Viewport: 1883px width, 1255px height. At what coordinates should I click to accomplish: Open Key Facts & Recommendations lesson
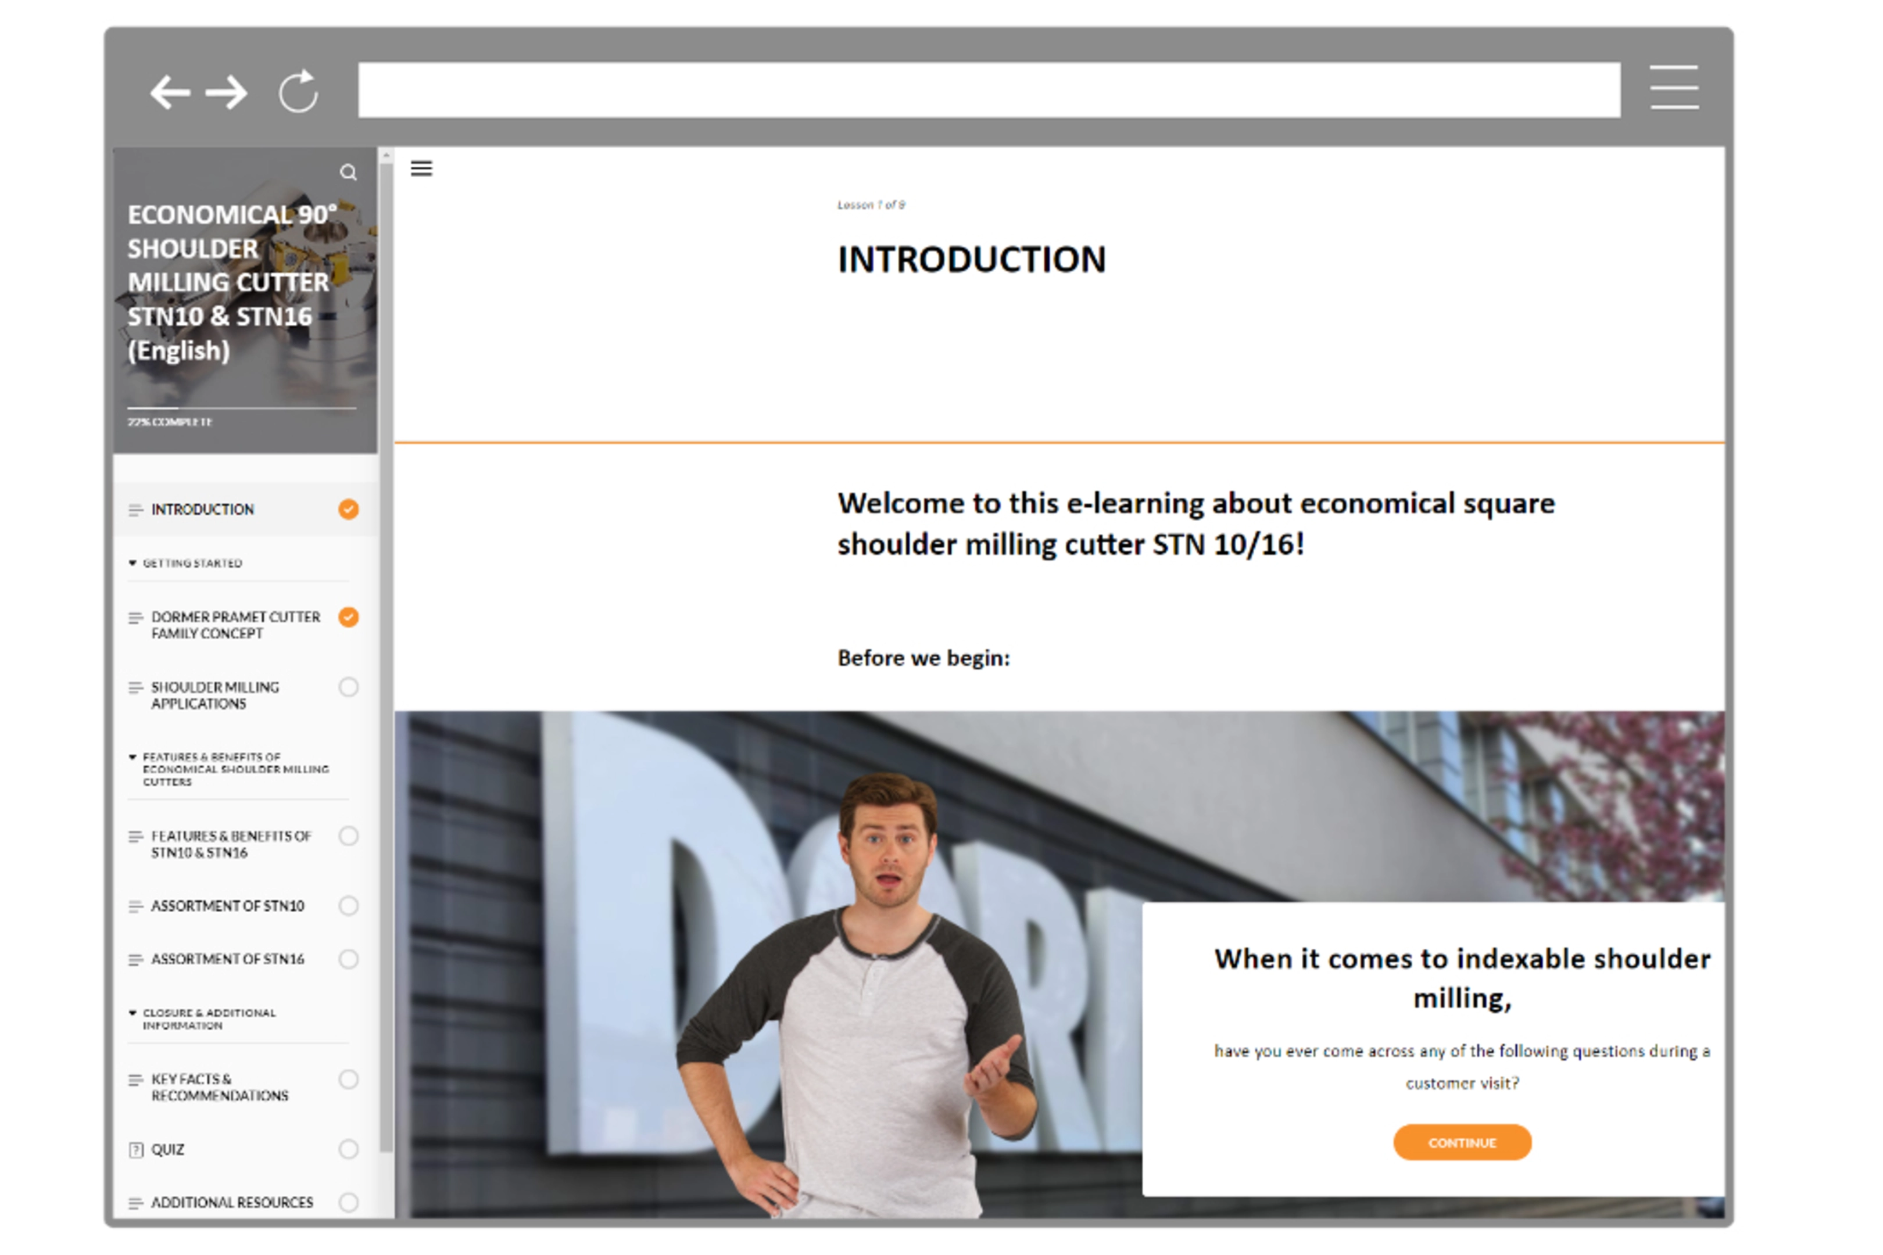[220, 1088]
